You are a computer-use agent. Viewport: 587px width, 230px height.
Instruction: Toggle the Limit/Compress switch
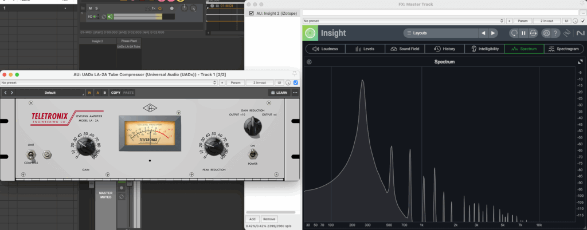click(31, 153)
